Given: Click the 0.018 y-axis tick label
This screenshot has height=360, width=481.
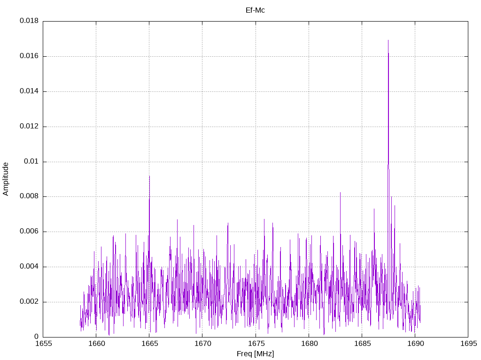Looking at the screenshot, I should click(x=29, y=21).
